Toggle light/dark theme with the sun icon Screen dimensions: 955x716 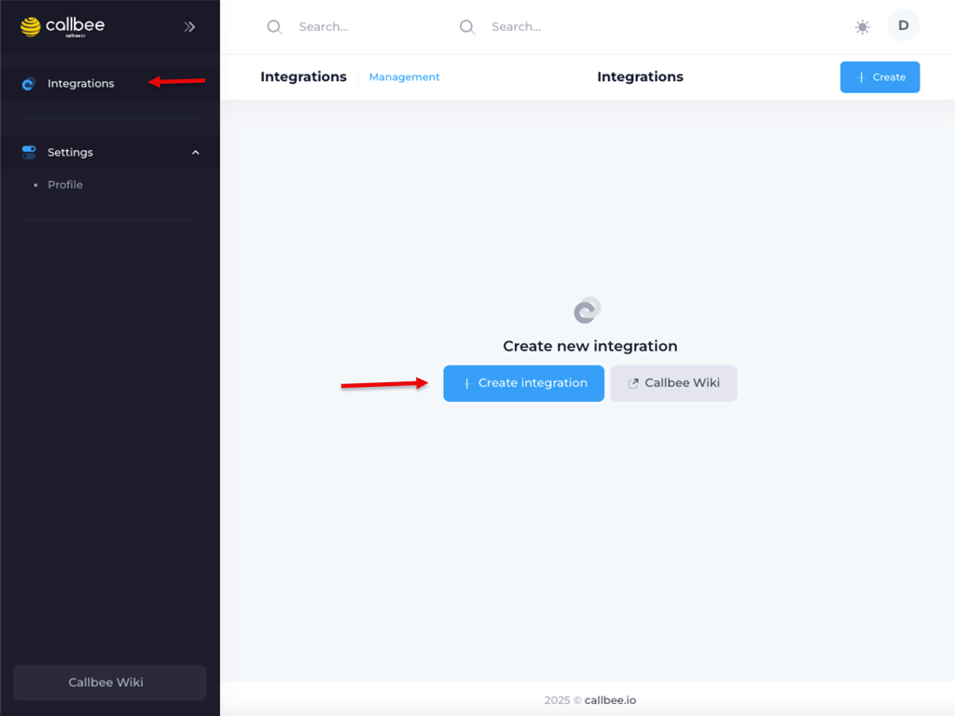click(863, 27)
